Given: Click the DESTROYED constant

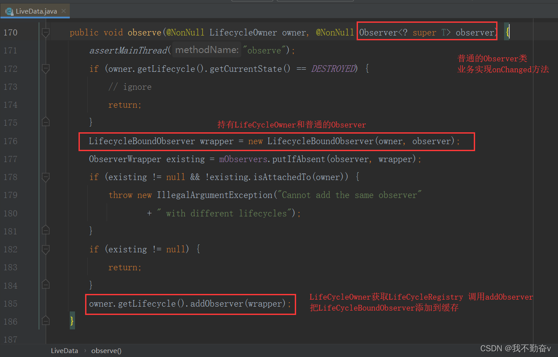Looking at the screenshot, I should [x=333, y=69].
